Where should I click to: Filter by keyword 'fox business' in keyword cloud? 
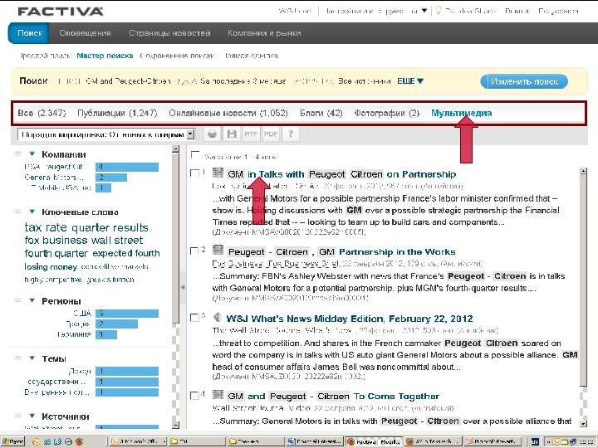(57, 241)
